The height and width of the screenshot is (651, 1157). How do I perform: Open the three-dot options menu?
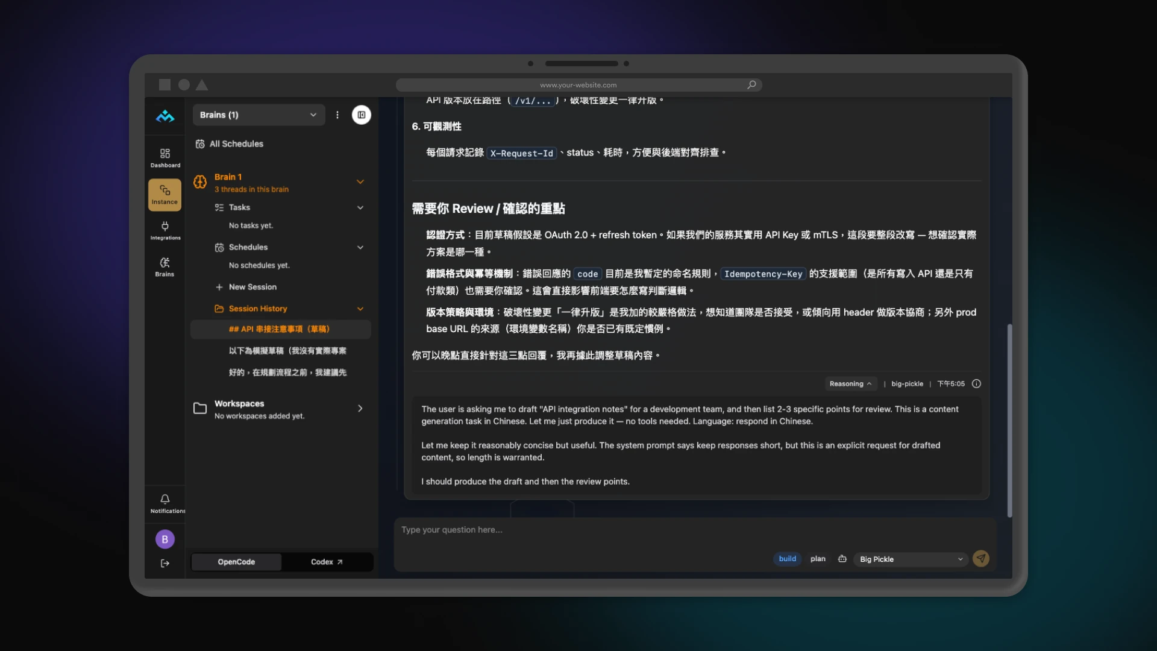[337, 115]
